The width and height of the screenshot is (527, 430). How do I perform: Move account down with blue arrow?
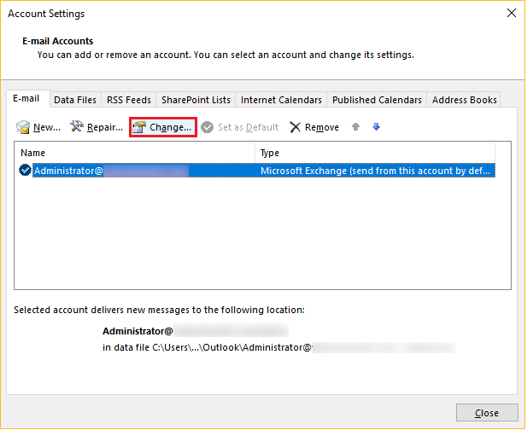tap(376, 126)
